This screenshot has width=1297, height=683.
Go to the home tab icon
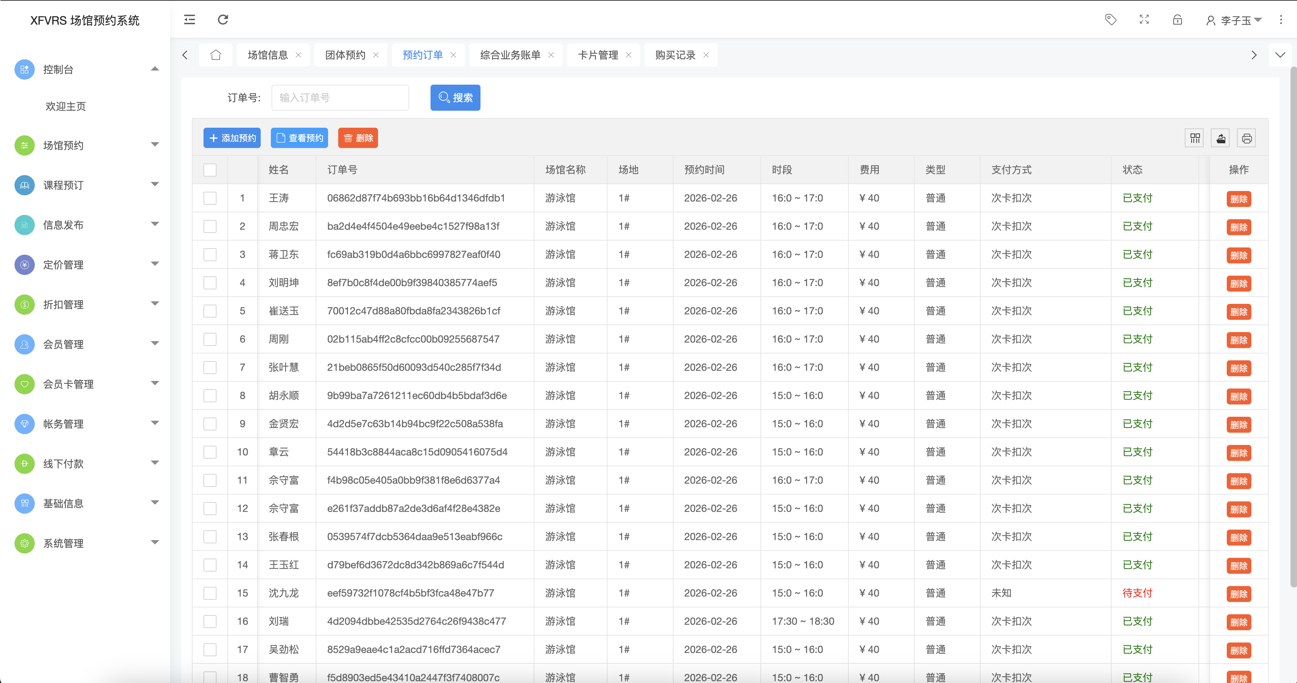coord(215,55)
